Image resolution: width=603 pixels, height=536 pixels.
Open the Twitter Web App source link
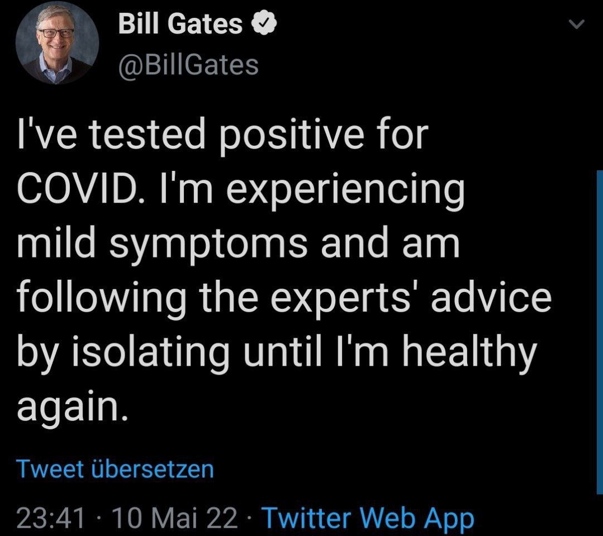tap(368, 519)
